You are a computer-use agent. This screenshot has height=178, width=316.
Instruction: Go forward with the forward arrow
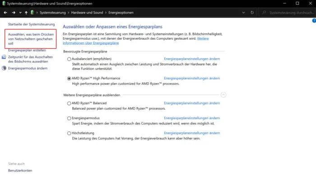[x=13, y=13]
